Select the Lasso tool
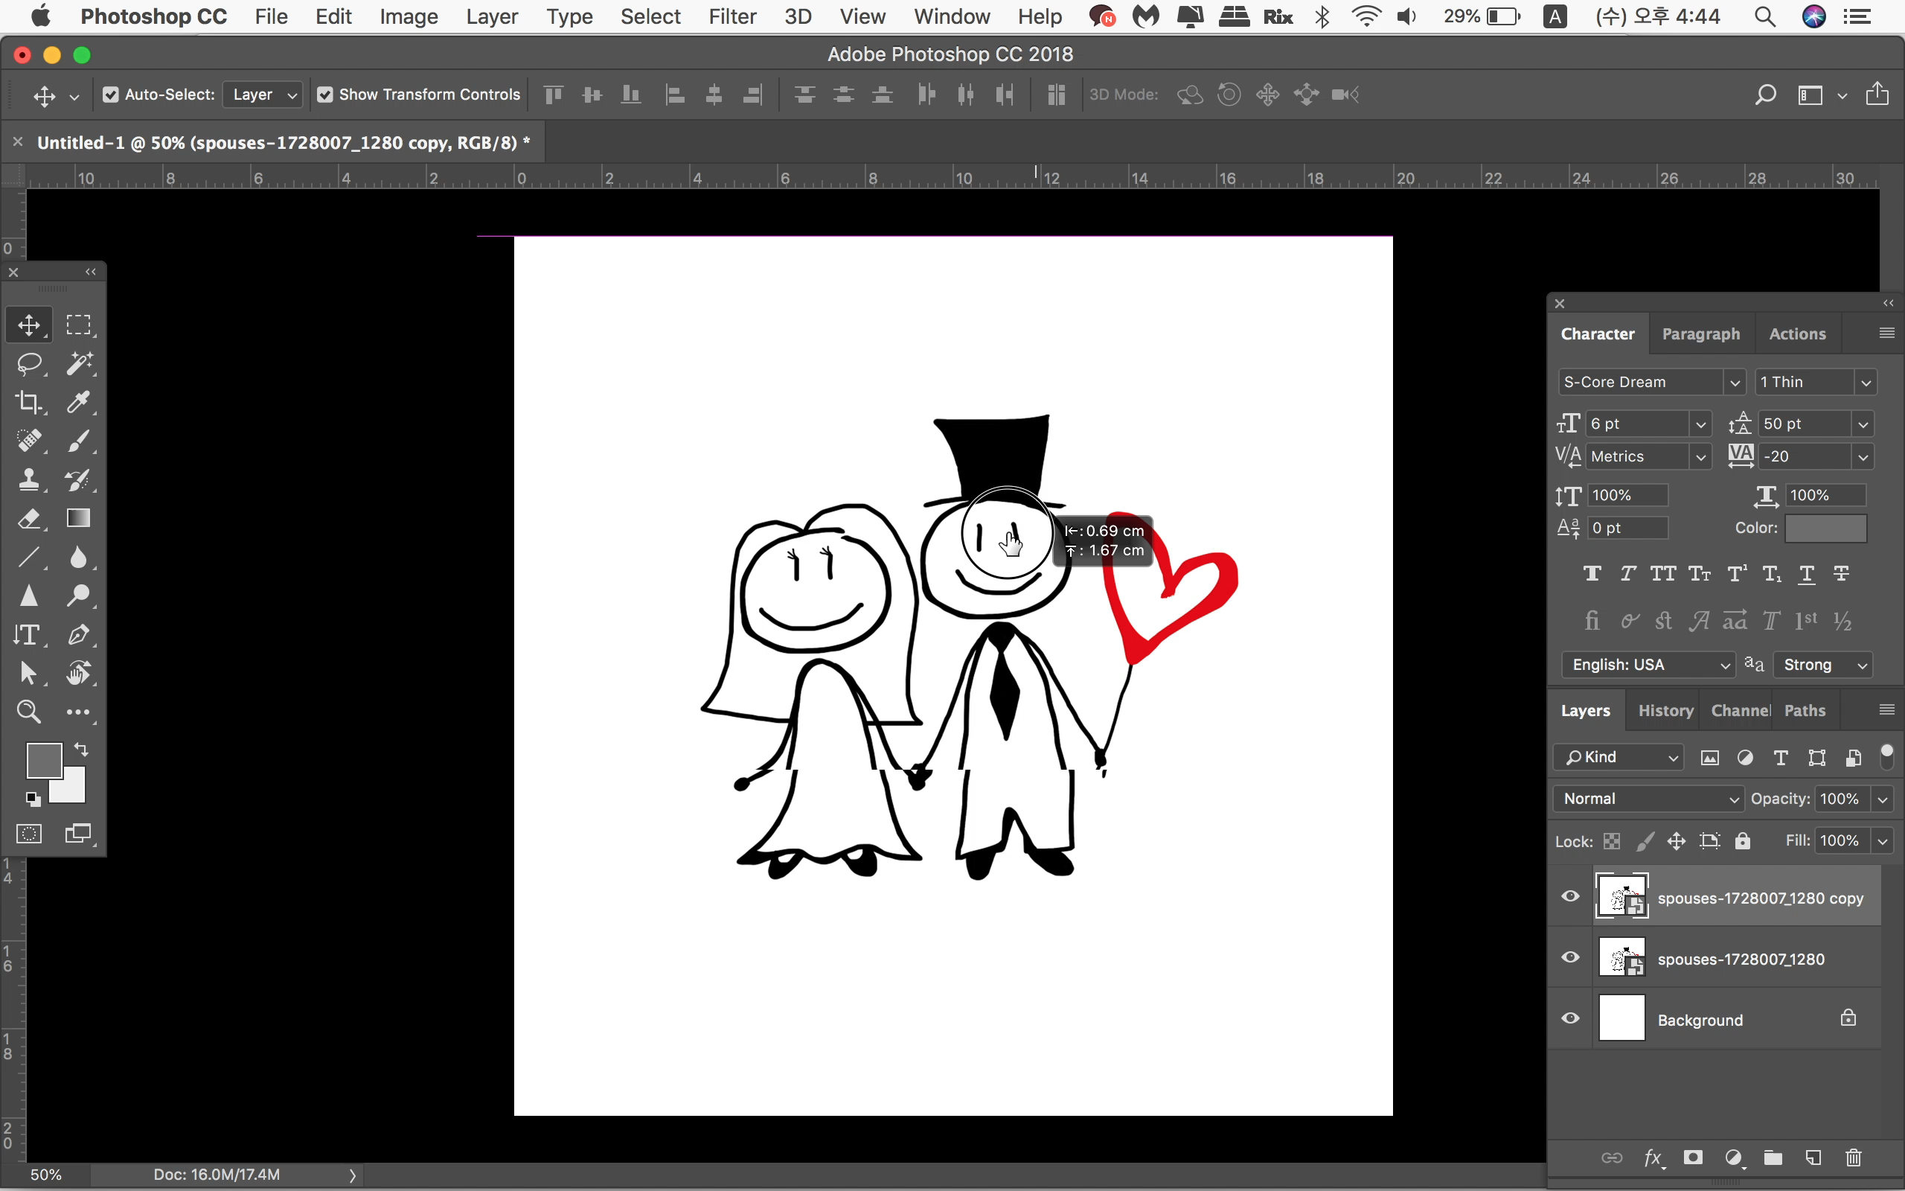 [x=29, y=364]
